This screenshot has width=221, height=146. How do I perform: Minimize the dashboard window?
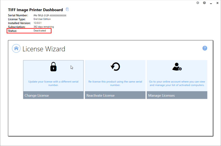coord(211,3)
